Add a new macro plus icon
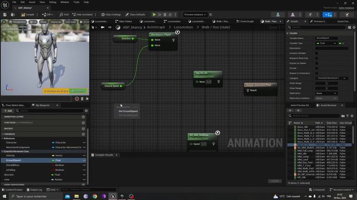The width and height of the screenshot is (357, 200). pos(83,128)
